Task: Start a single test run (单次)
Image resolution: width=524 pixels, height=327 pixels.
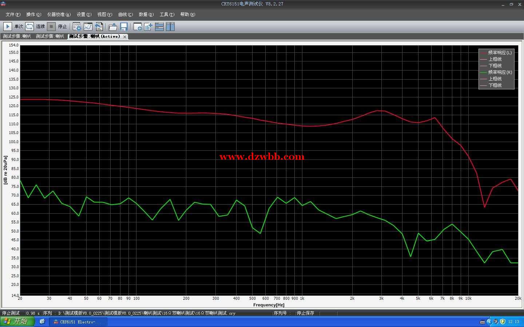Action: (8, 27)
